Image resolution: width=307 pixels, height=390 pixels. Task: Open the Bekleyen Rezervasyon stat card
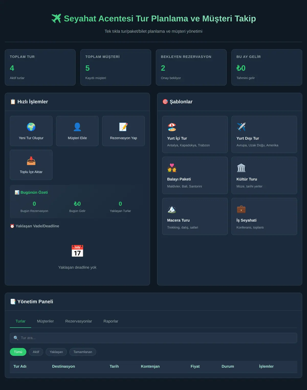(x=191, y=67)
